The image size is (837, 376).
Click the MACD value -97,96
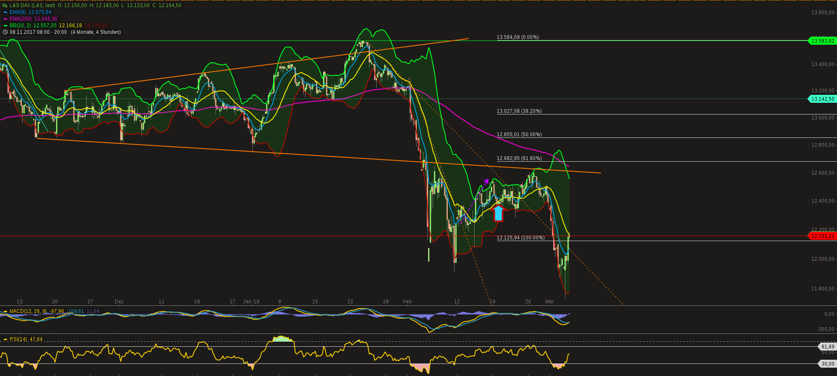57,311
